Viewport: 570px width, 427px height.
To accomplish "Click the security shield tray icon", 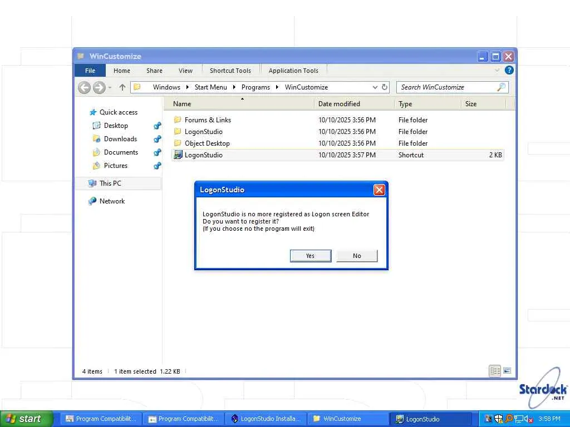I will point(498,419).
